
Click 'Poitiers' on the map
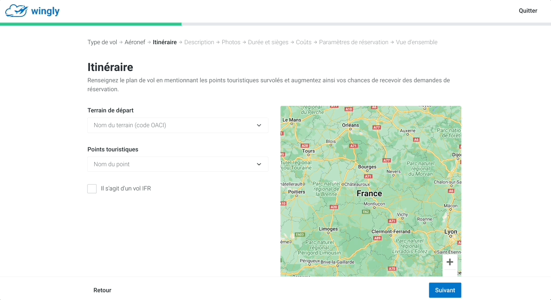click(297, 192)
